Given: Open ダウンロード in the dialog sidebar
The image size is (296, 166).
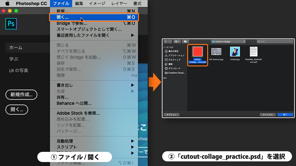Looking at the screenshot, I should click(173, 69).
